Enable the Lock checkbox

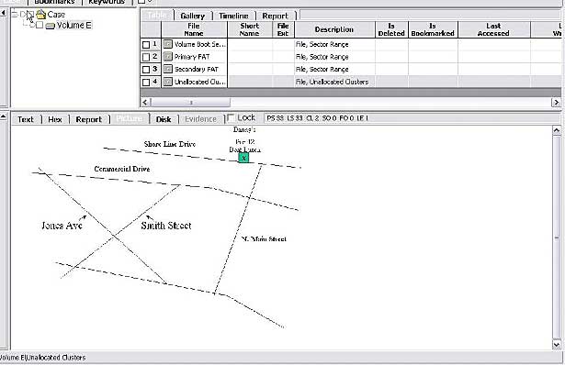tap(231, 117)
